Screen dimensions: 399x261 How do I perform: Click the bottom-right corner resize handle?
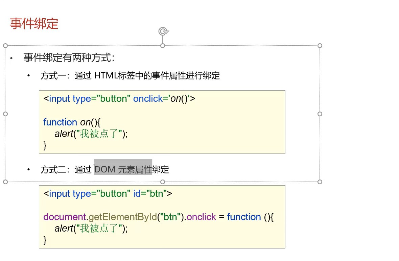coord(320,182)
